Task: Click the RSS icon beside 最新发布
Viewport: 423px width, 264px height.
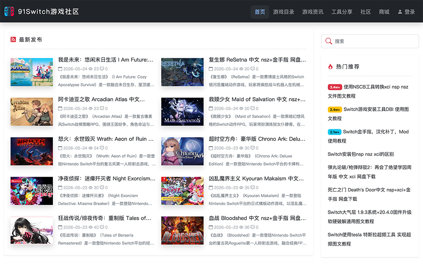Action: pos(13,40)
